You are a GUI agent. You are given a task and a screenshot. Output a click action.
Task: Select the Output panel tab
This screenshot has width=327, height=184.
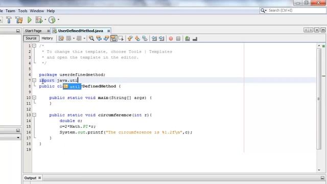[30, 178]
